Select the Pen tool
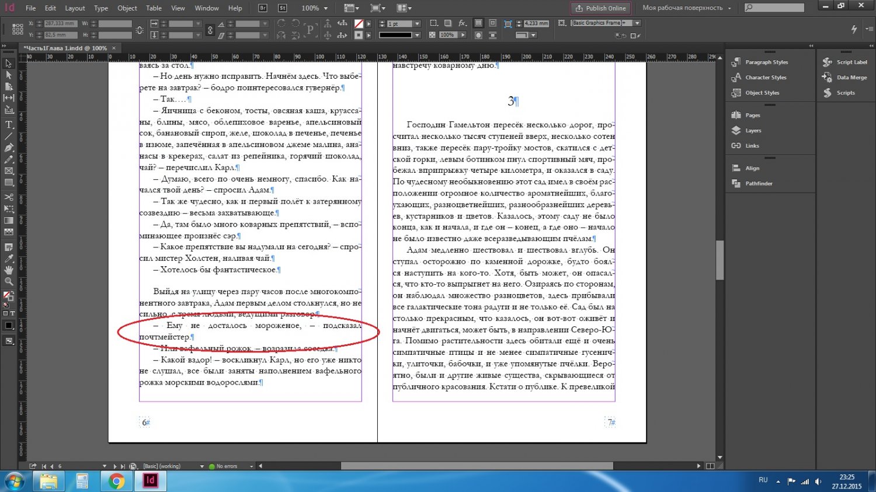The height and width of the screenshot is (492, 876). point(9,148)
